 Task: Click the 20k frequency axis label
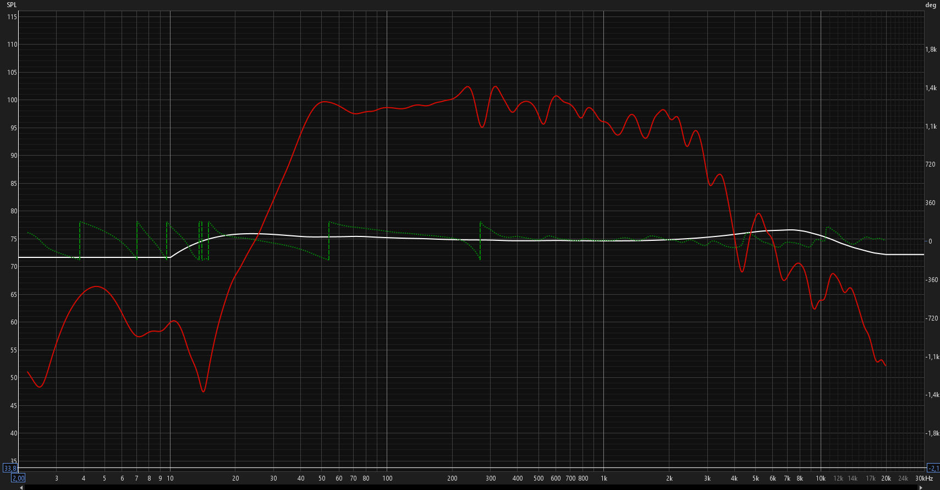tap(886, 478)
